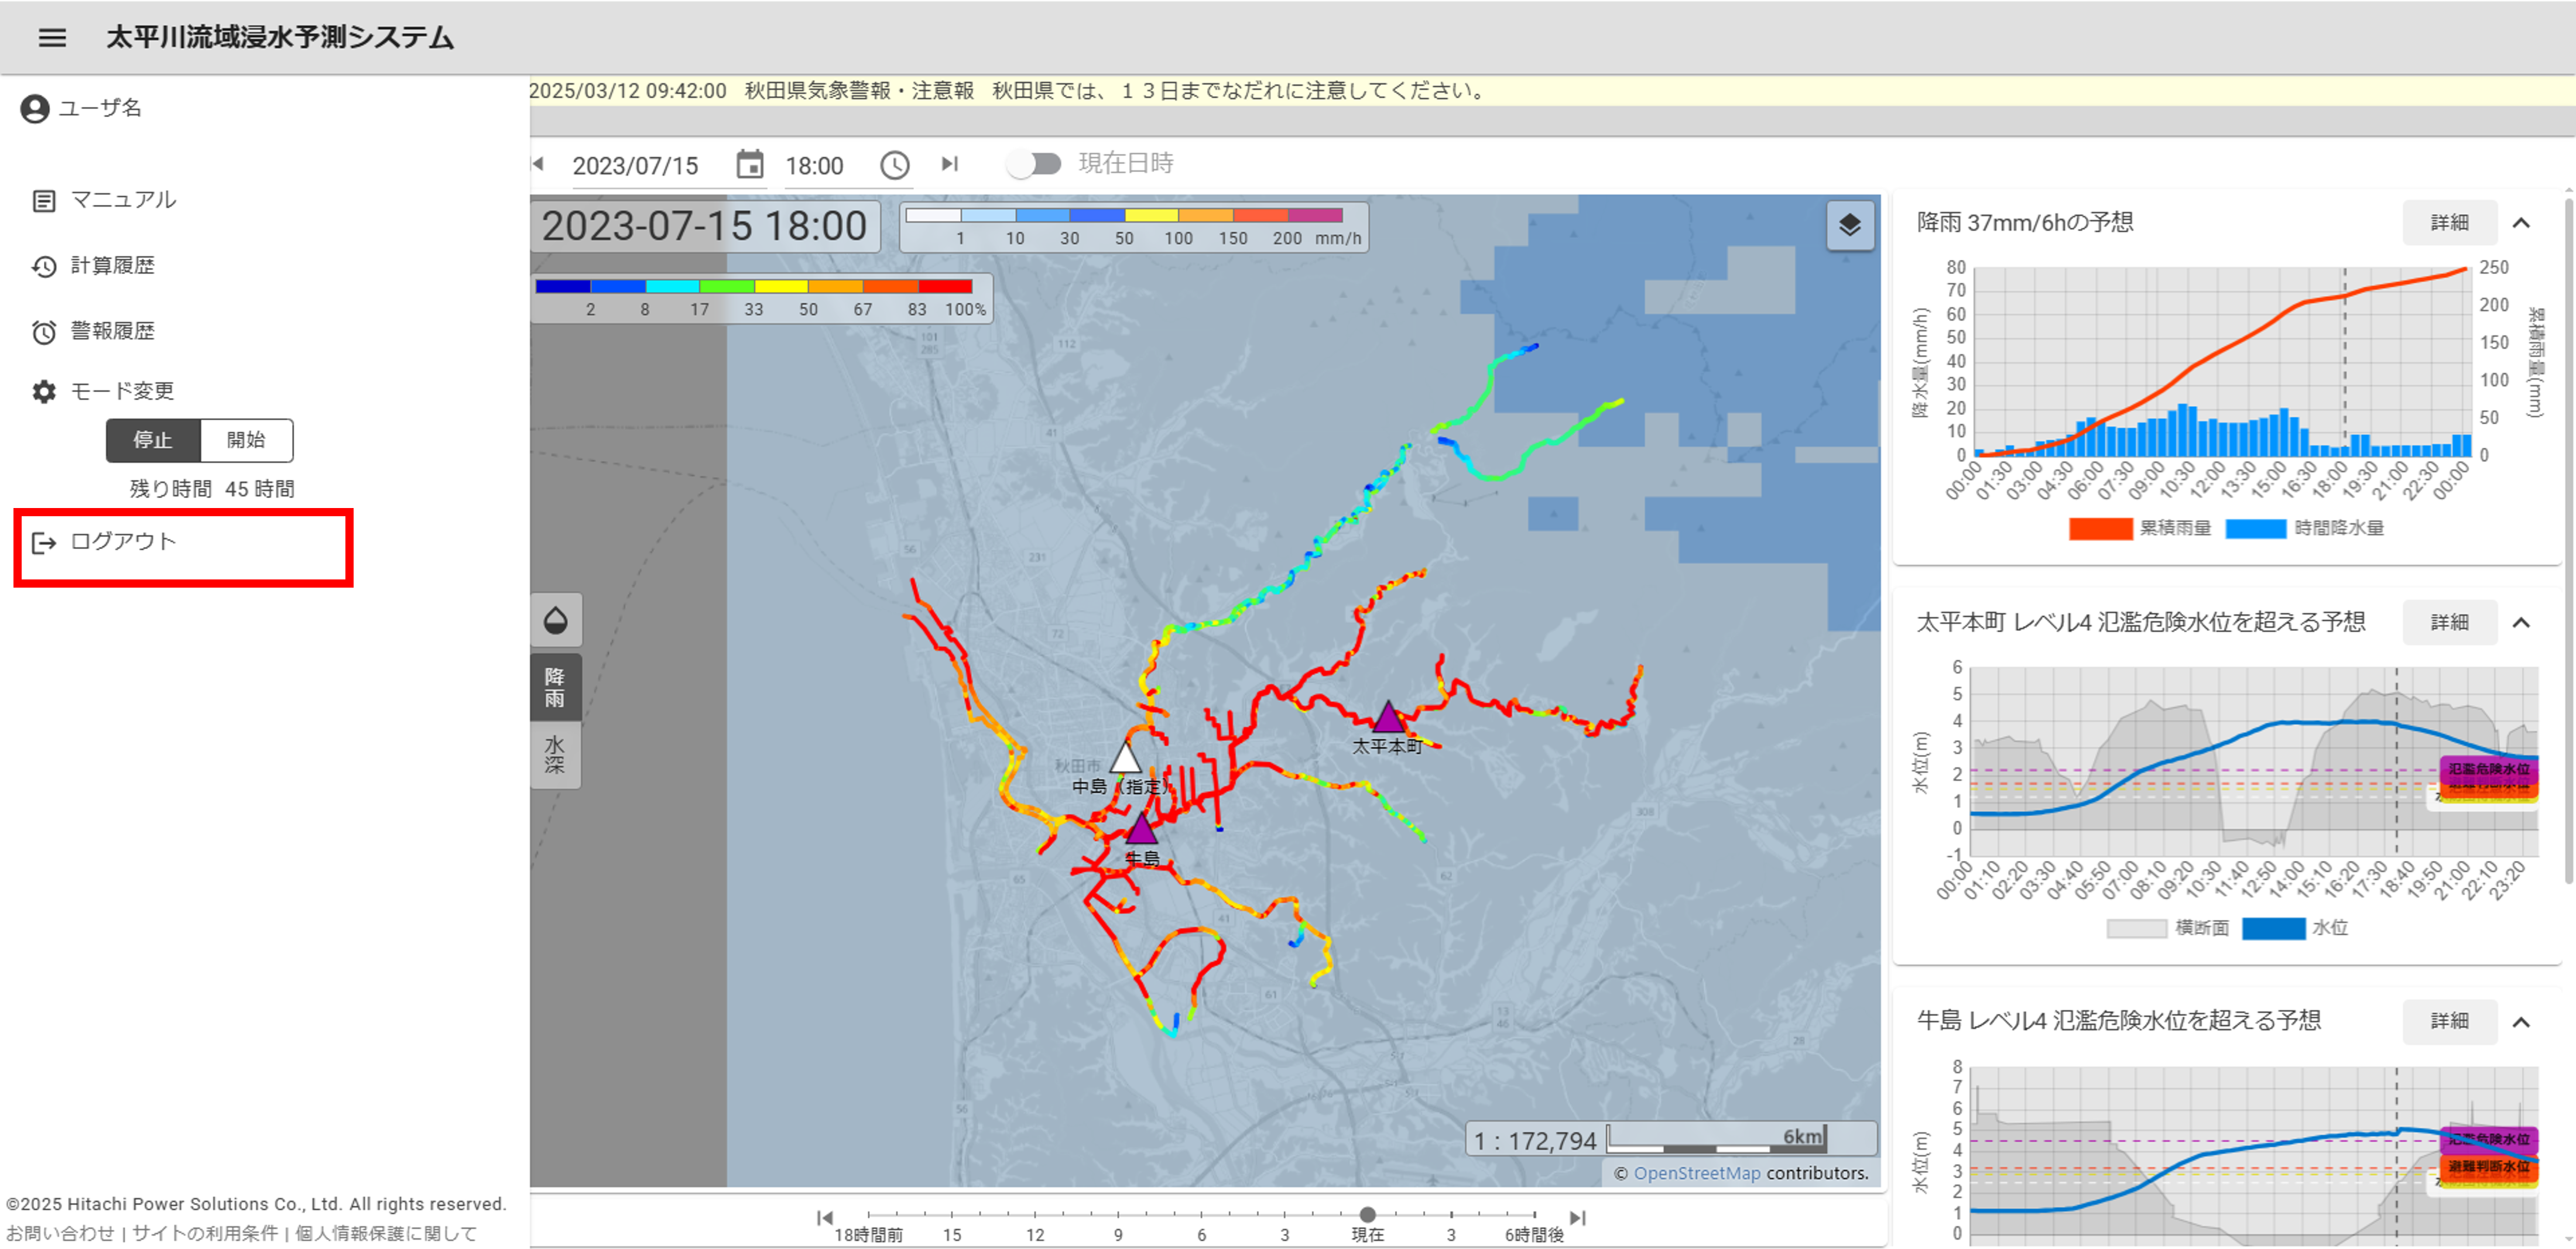
Task: Click the 2023/07/15 date field
Action: [635, 166]
